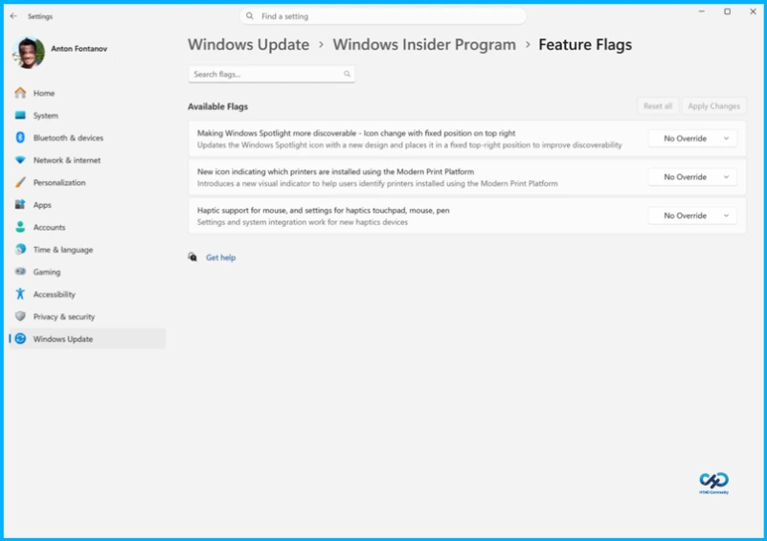The image size is (767, 541).
Task: Click Anton Fontanov profile picture
Action: (x=29, y=53)
